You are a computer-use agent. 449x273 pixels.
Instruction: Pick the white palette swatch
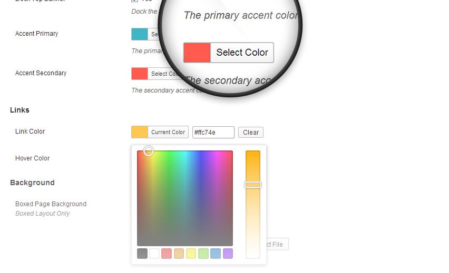point(154,254)
